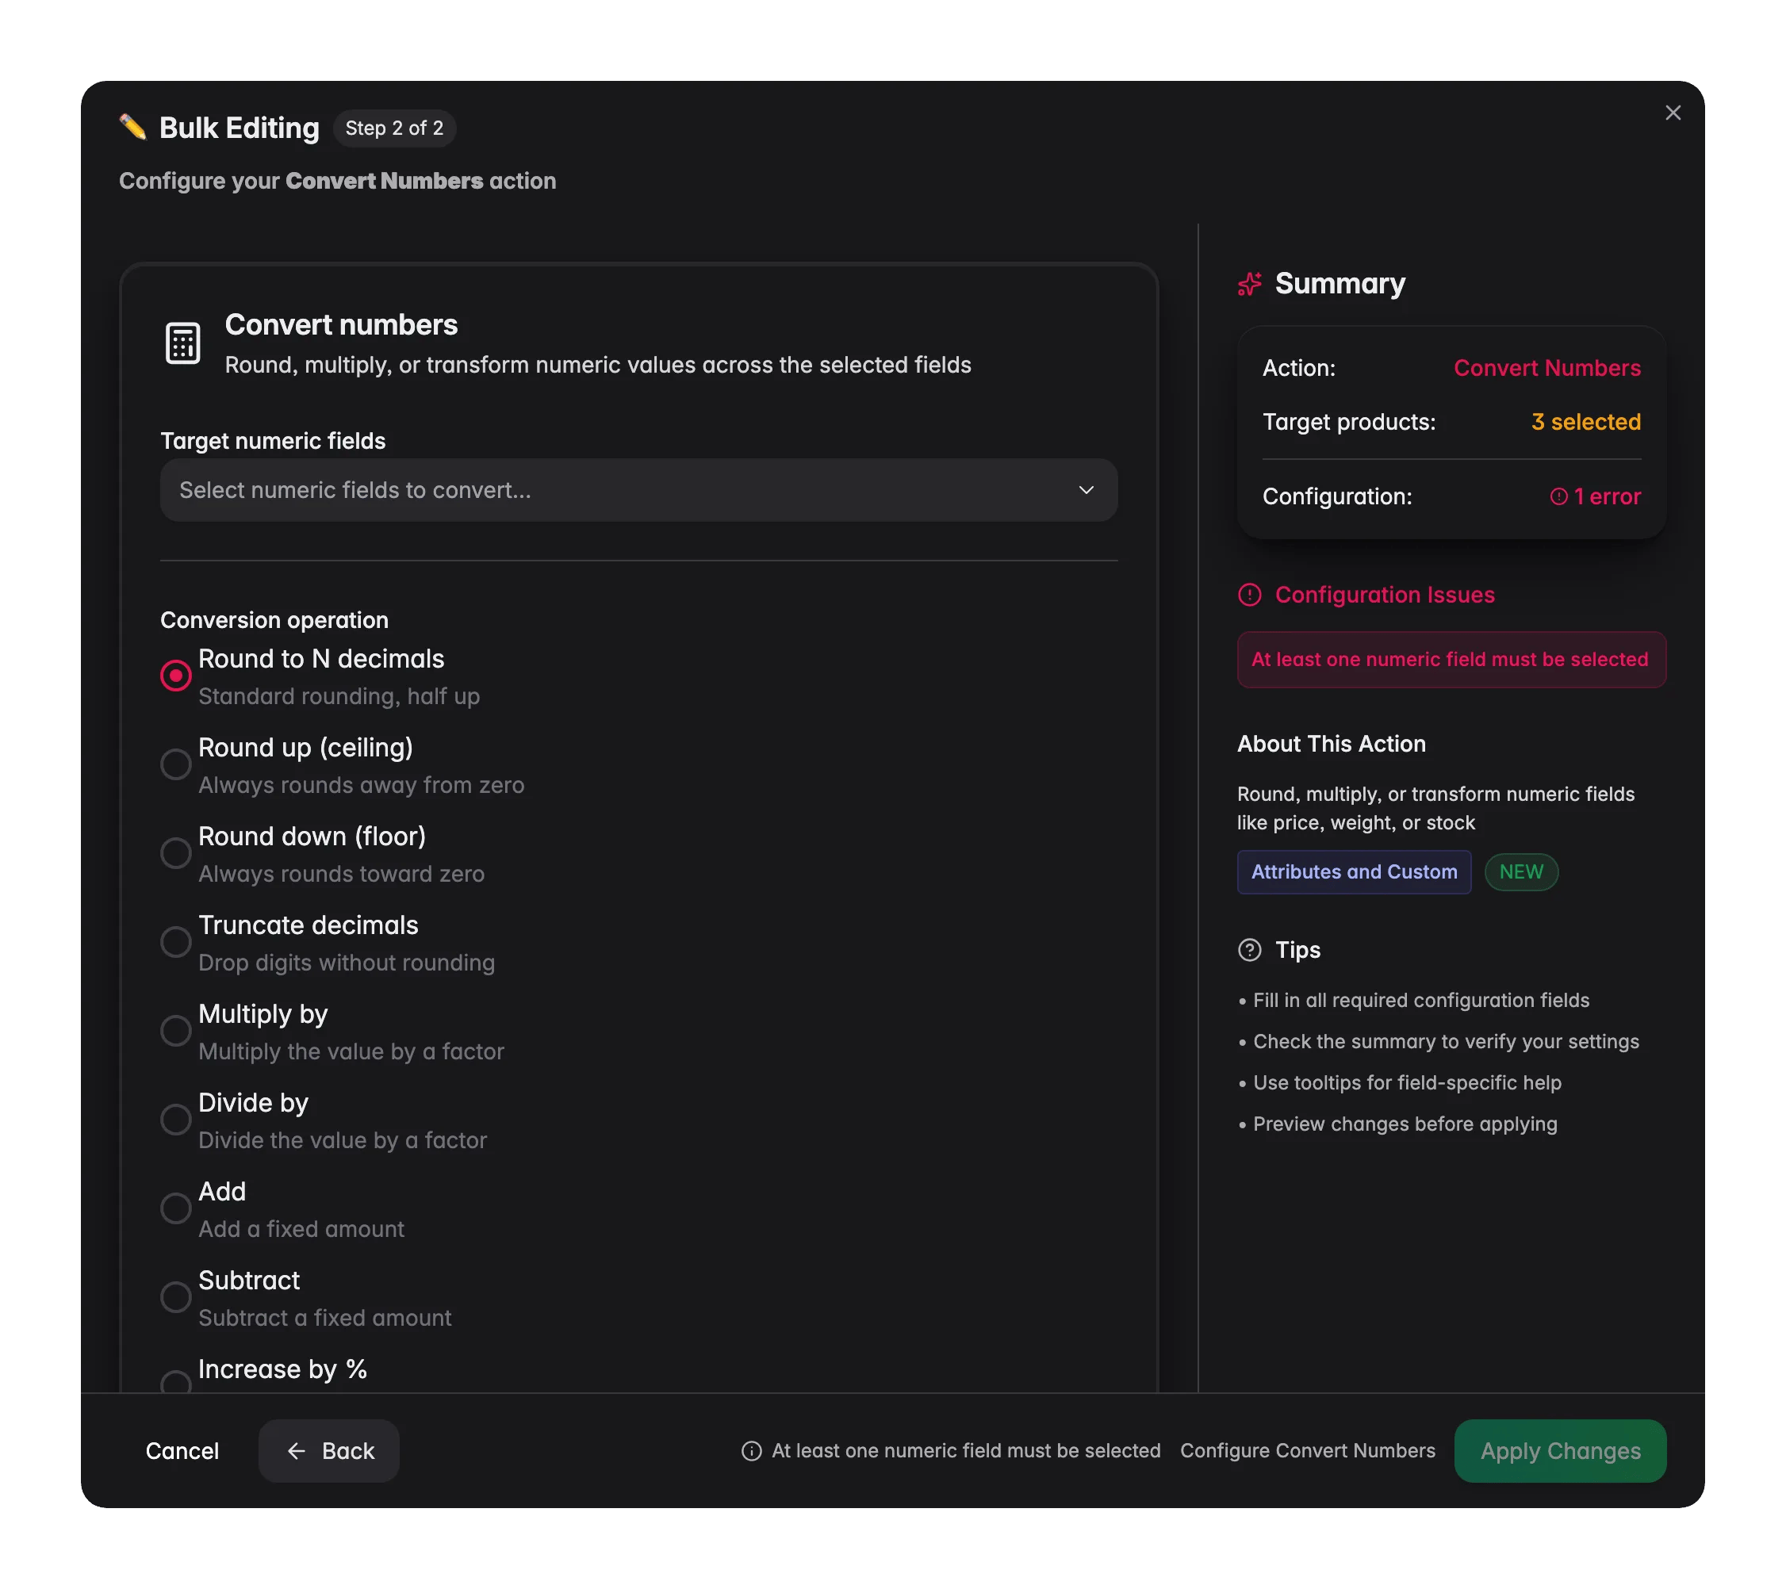Click the tip Preview changes before applying
This screenshot has width=1786, height=1589.
[1405, 1124]
